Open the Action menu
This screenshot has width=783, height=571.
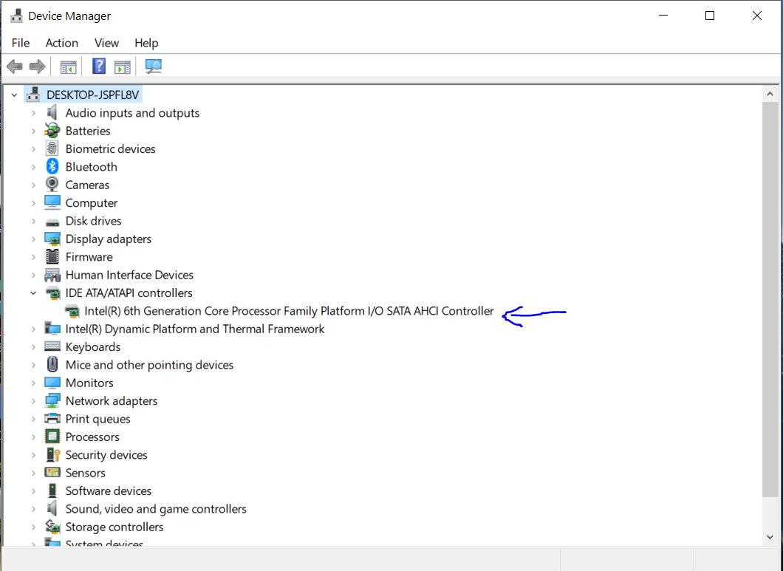[62, 43]
